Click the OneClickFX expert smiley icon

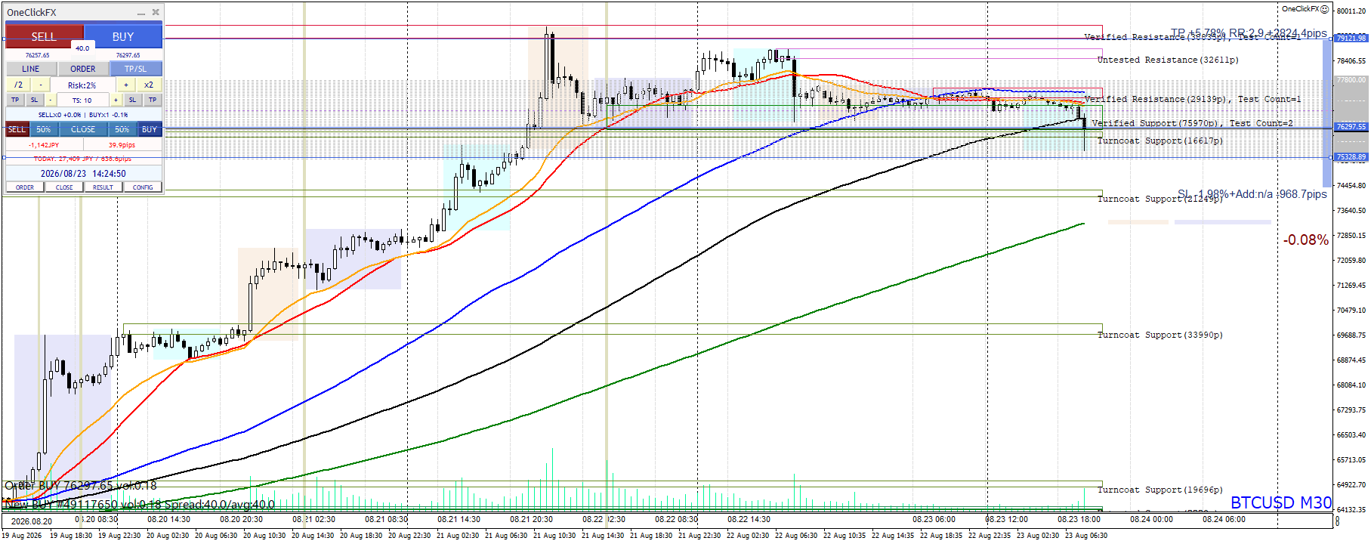[1324, 9]
